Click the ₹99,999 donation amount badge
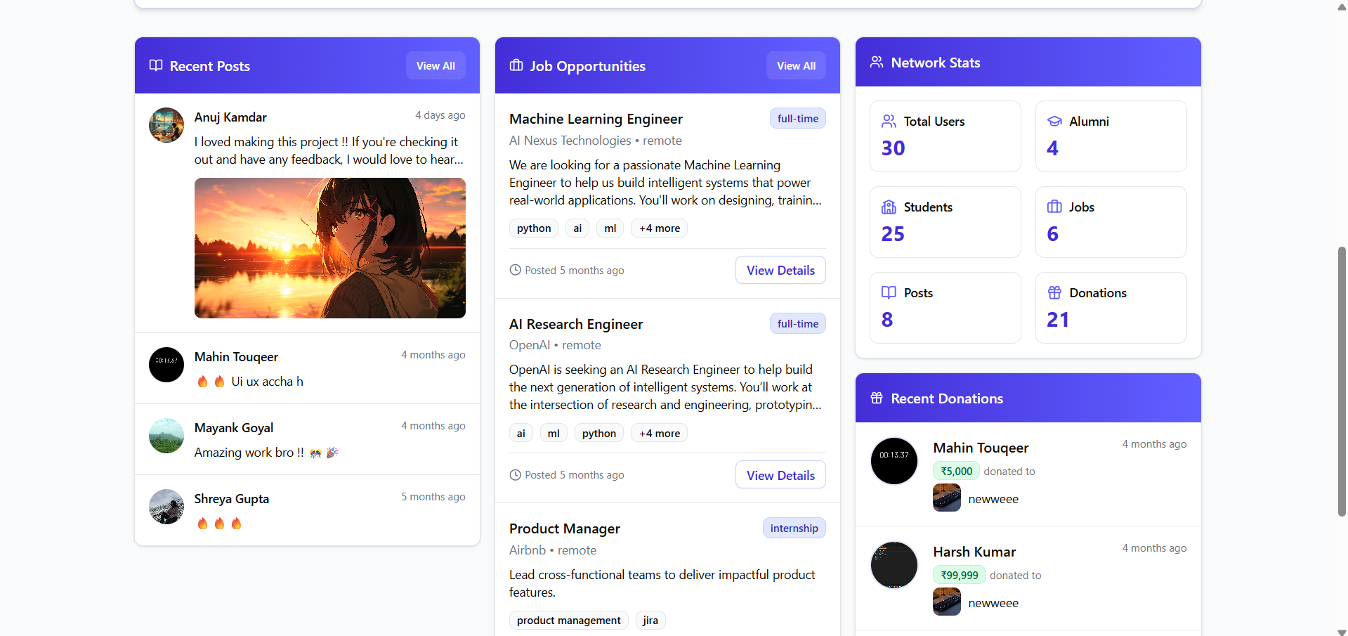 tap(959, 576)
